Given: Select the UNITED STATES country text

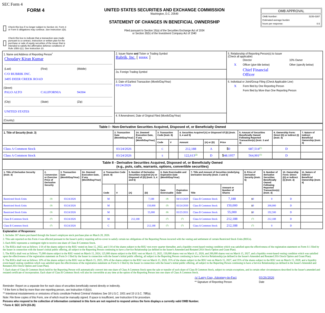Looking at the screenshot, I should pyautogui.click(x=17, y=111).
